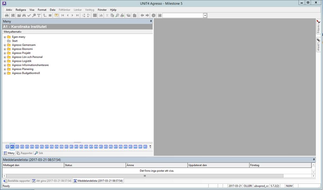The width and height of the screenshot is (323, 190).
Task: Switch to company icon K9
Action: click(126, 147)
